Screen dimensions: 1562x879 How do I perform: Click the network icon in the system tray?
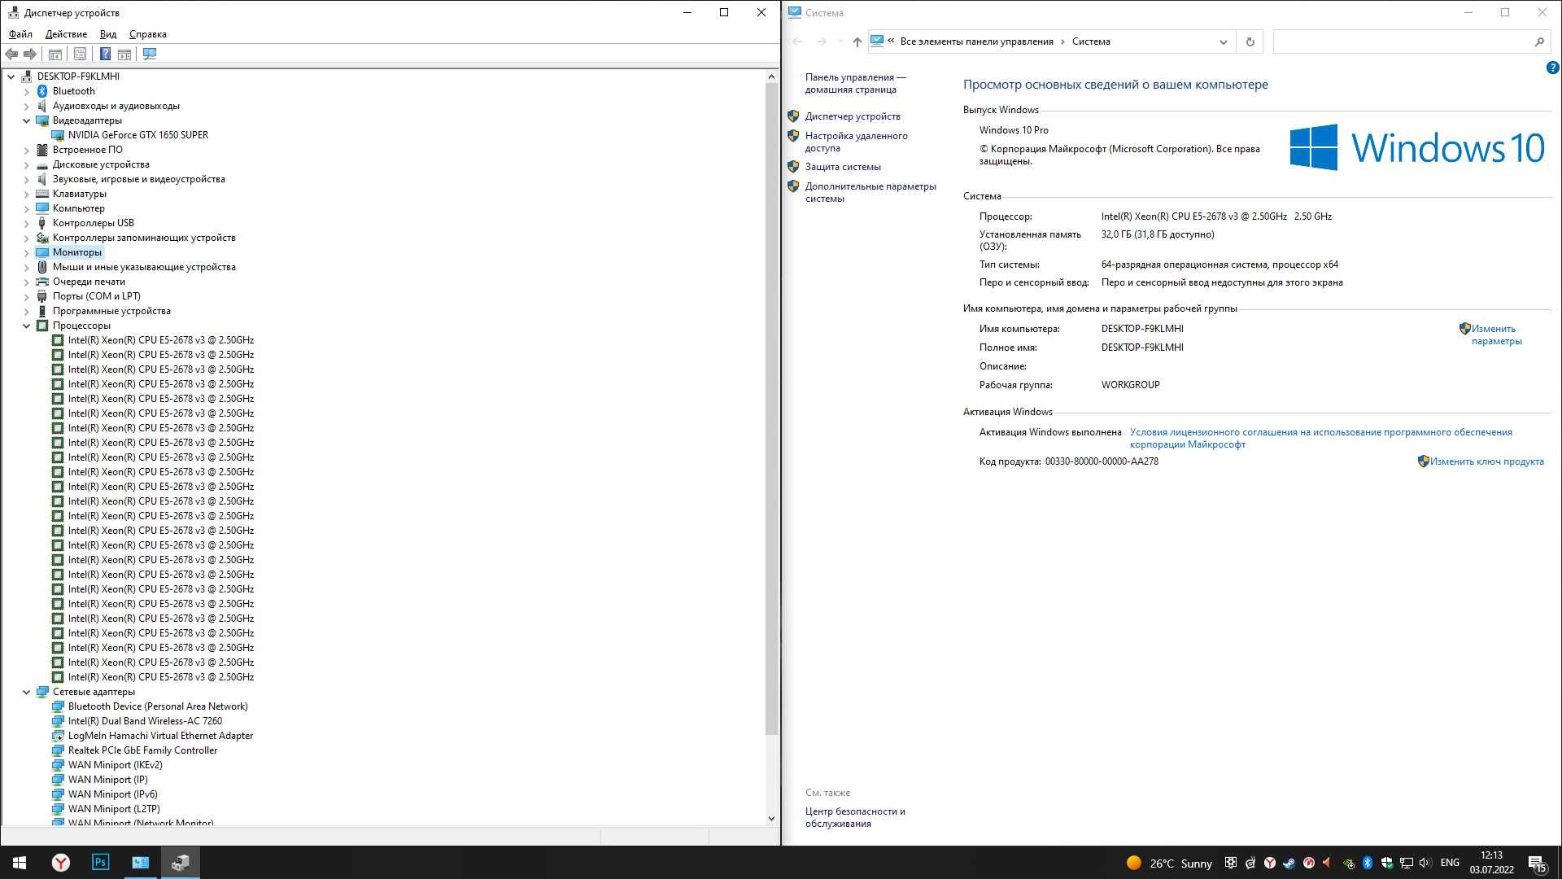pos(1407,863)
